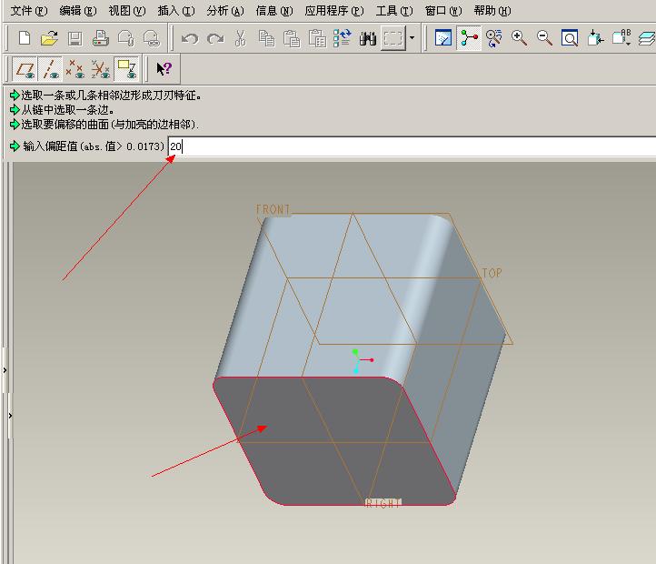Cut selection with the scissors icon
The width and height of the screenshot is (656, 564).
point(241,38)
